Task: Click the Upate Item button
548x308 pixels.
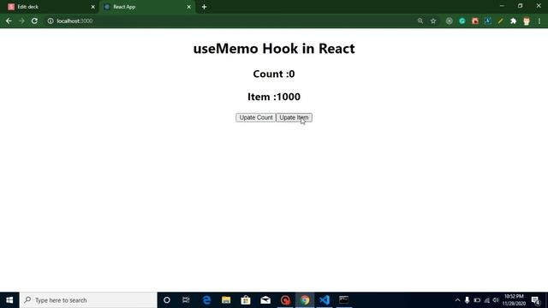Action: (x=294, y=118)
